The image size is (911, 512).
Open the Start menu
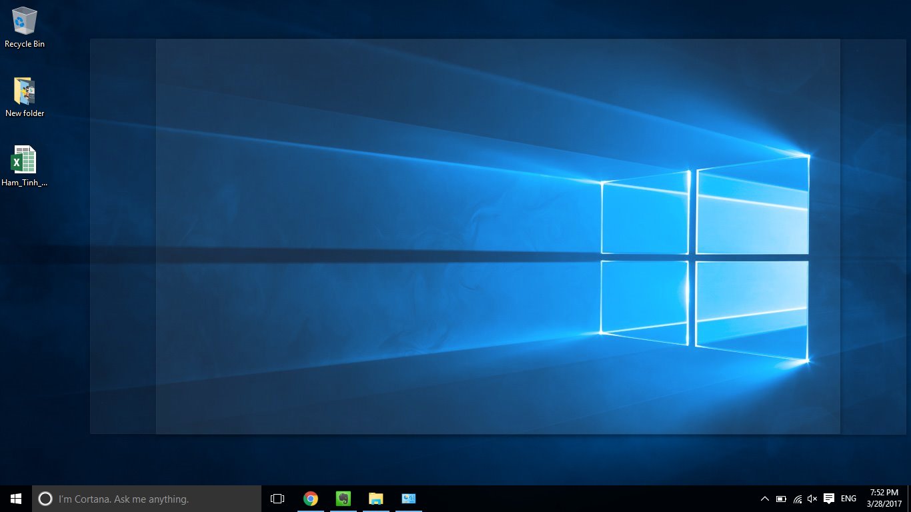(x=14, y=498)
